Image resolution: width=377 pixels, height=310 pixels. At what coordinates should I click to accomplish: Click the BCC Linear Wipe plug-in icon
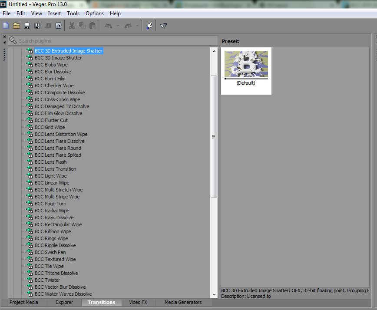[30, 183]
